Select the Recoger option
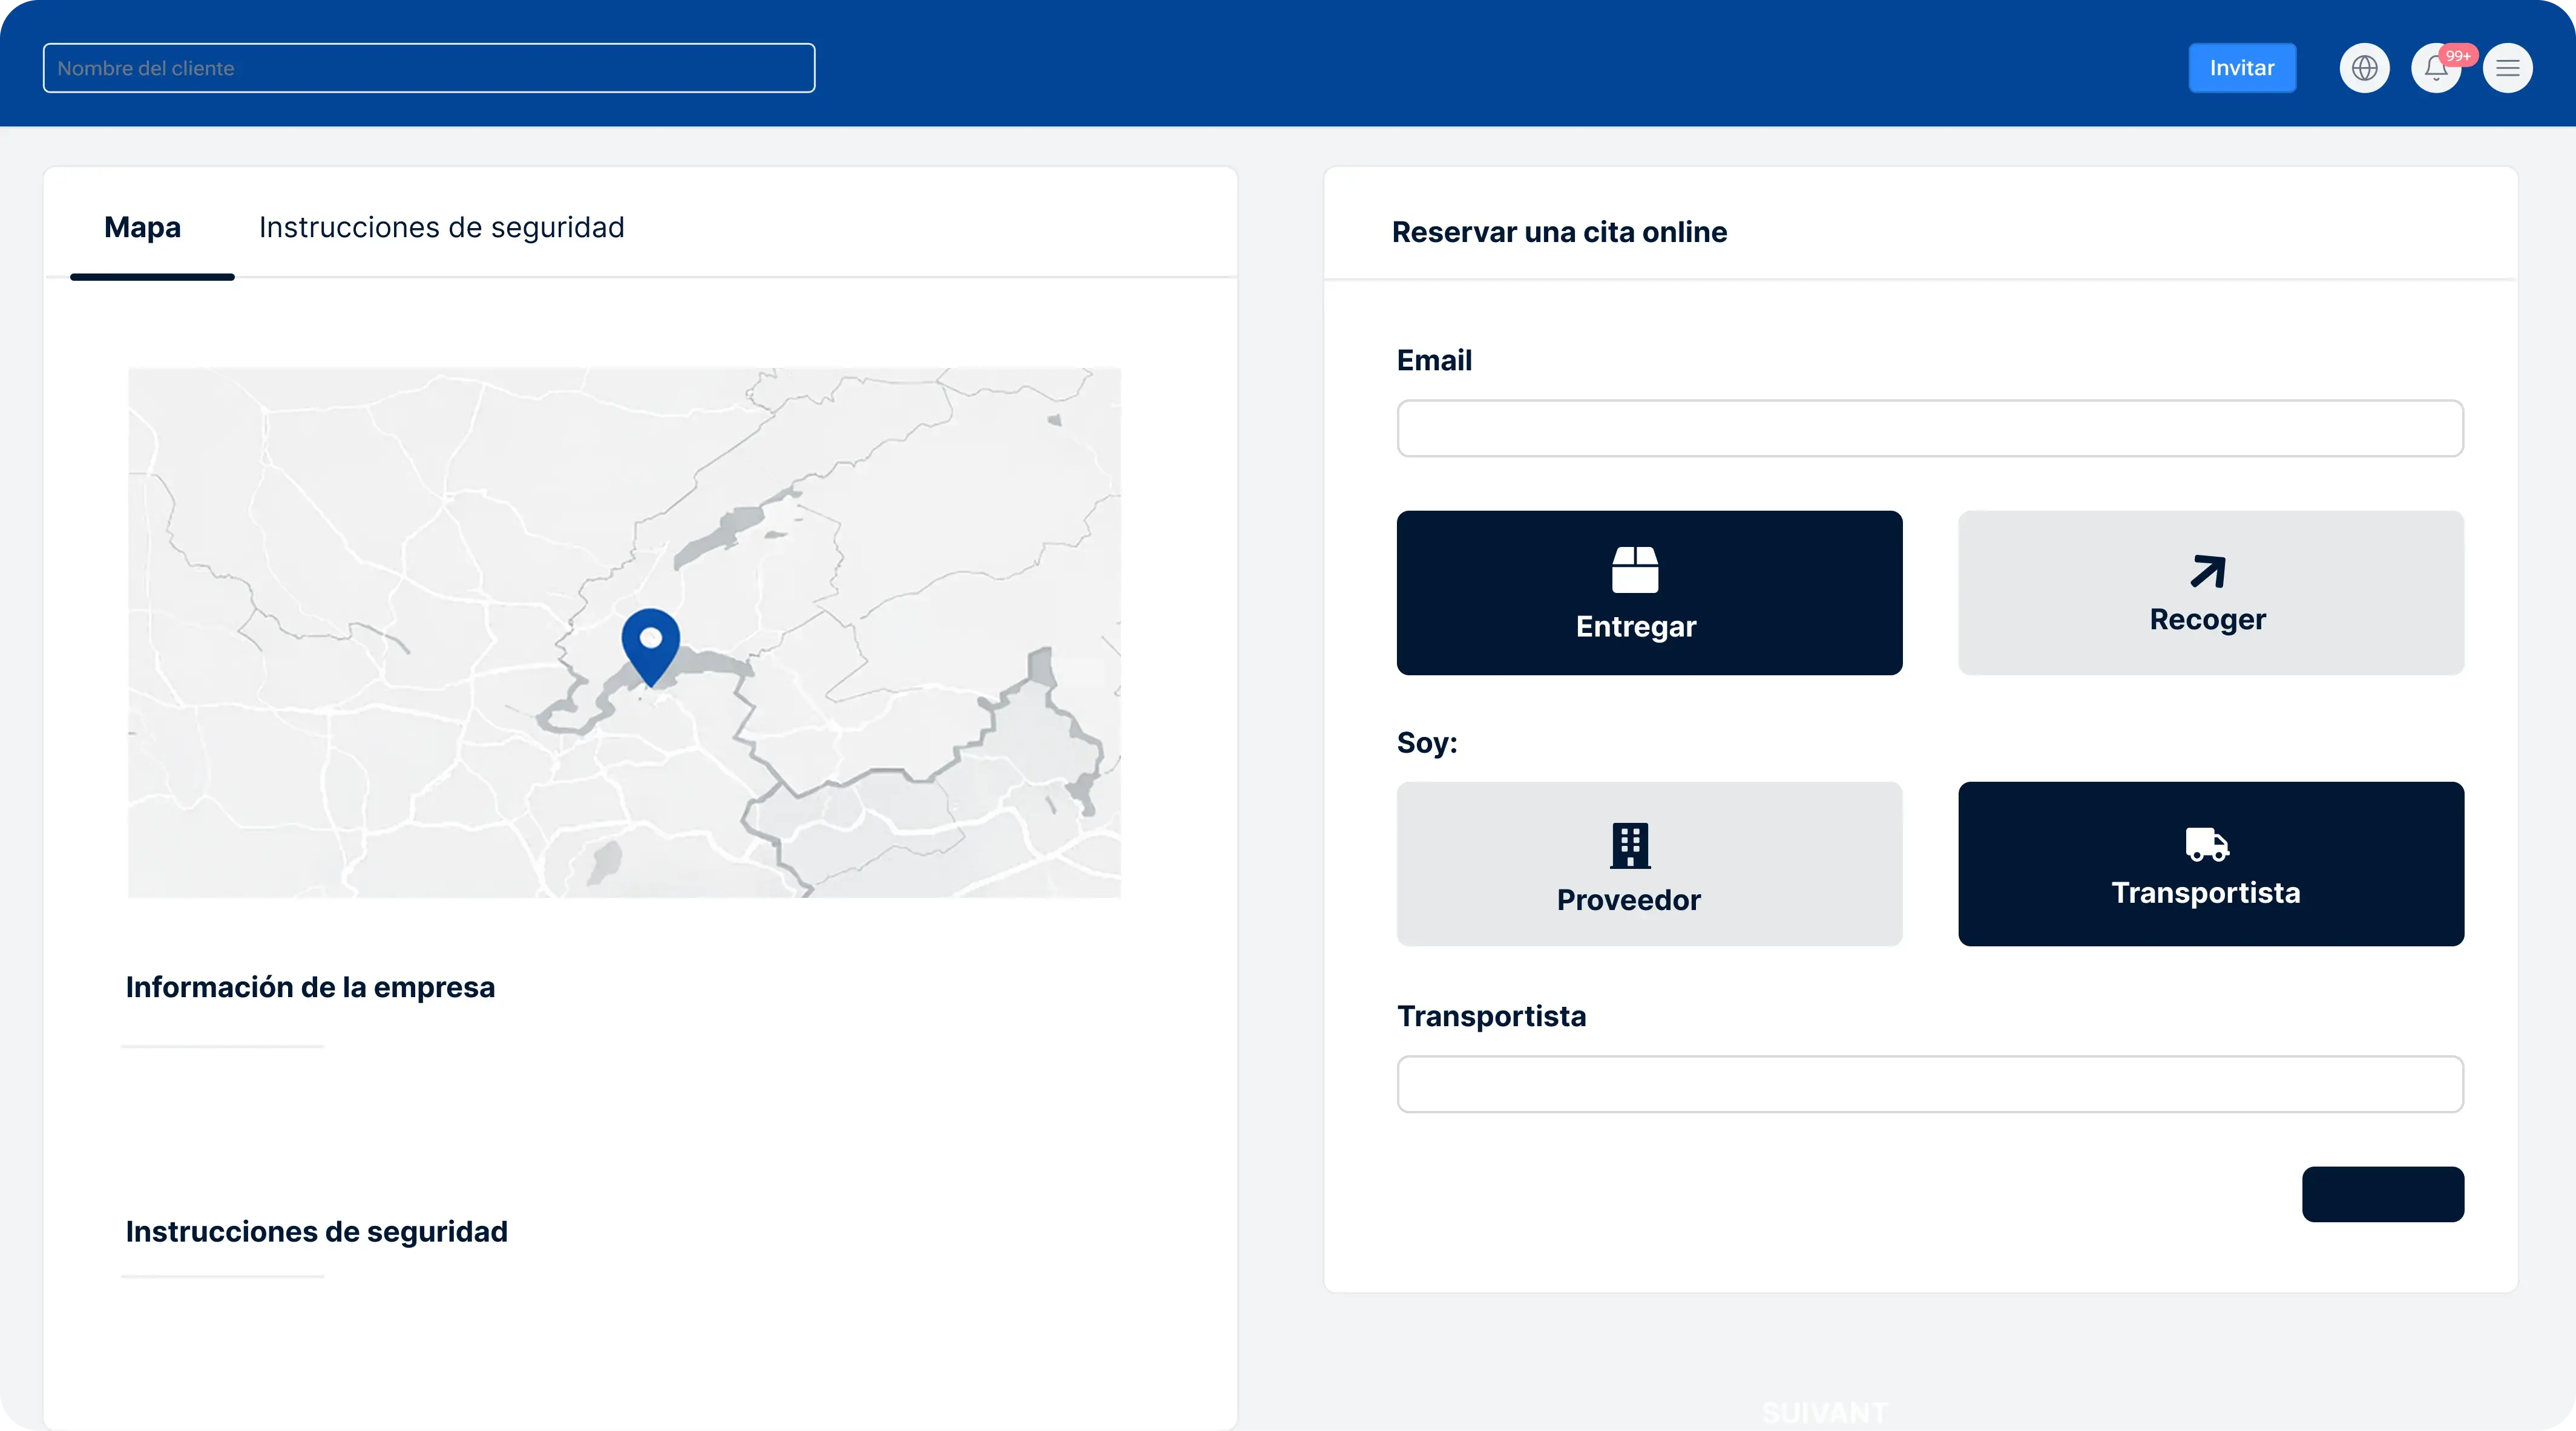Screen dimensions: 2576x1431 pos(2211,593)
